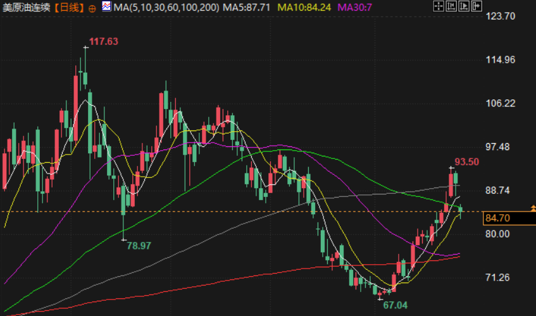Open MA(5,10,30,60,100,200) parameter settings
Screen dimensions: 536x316
(166, 7)
